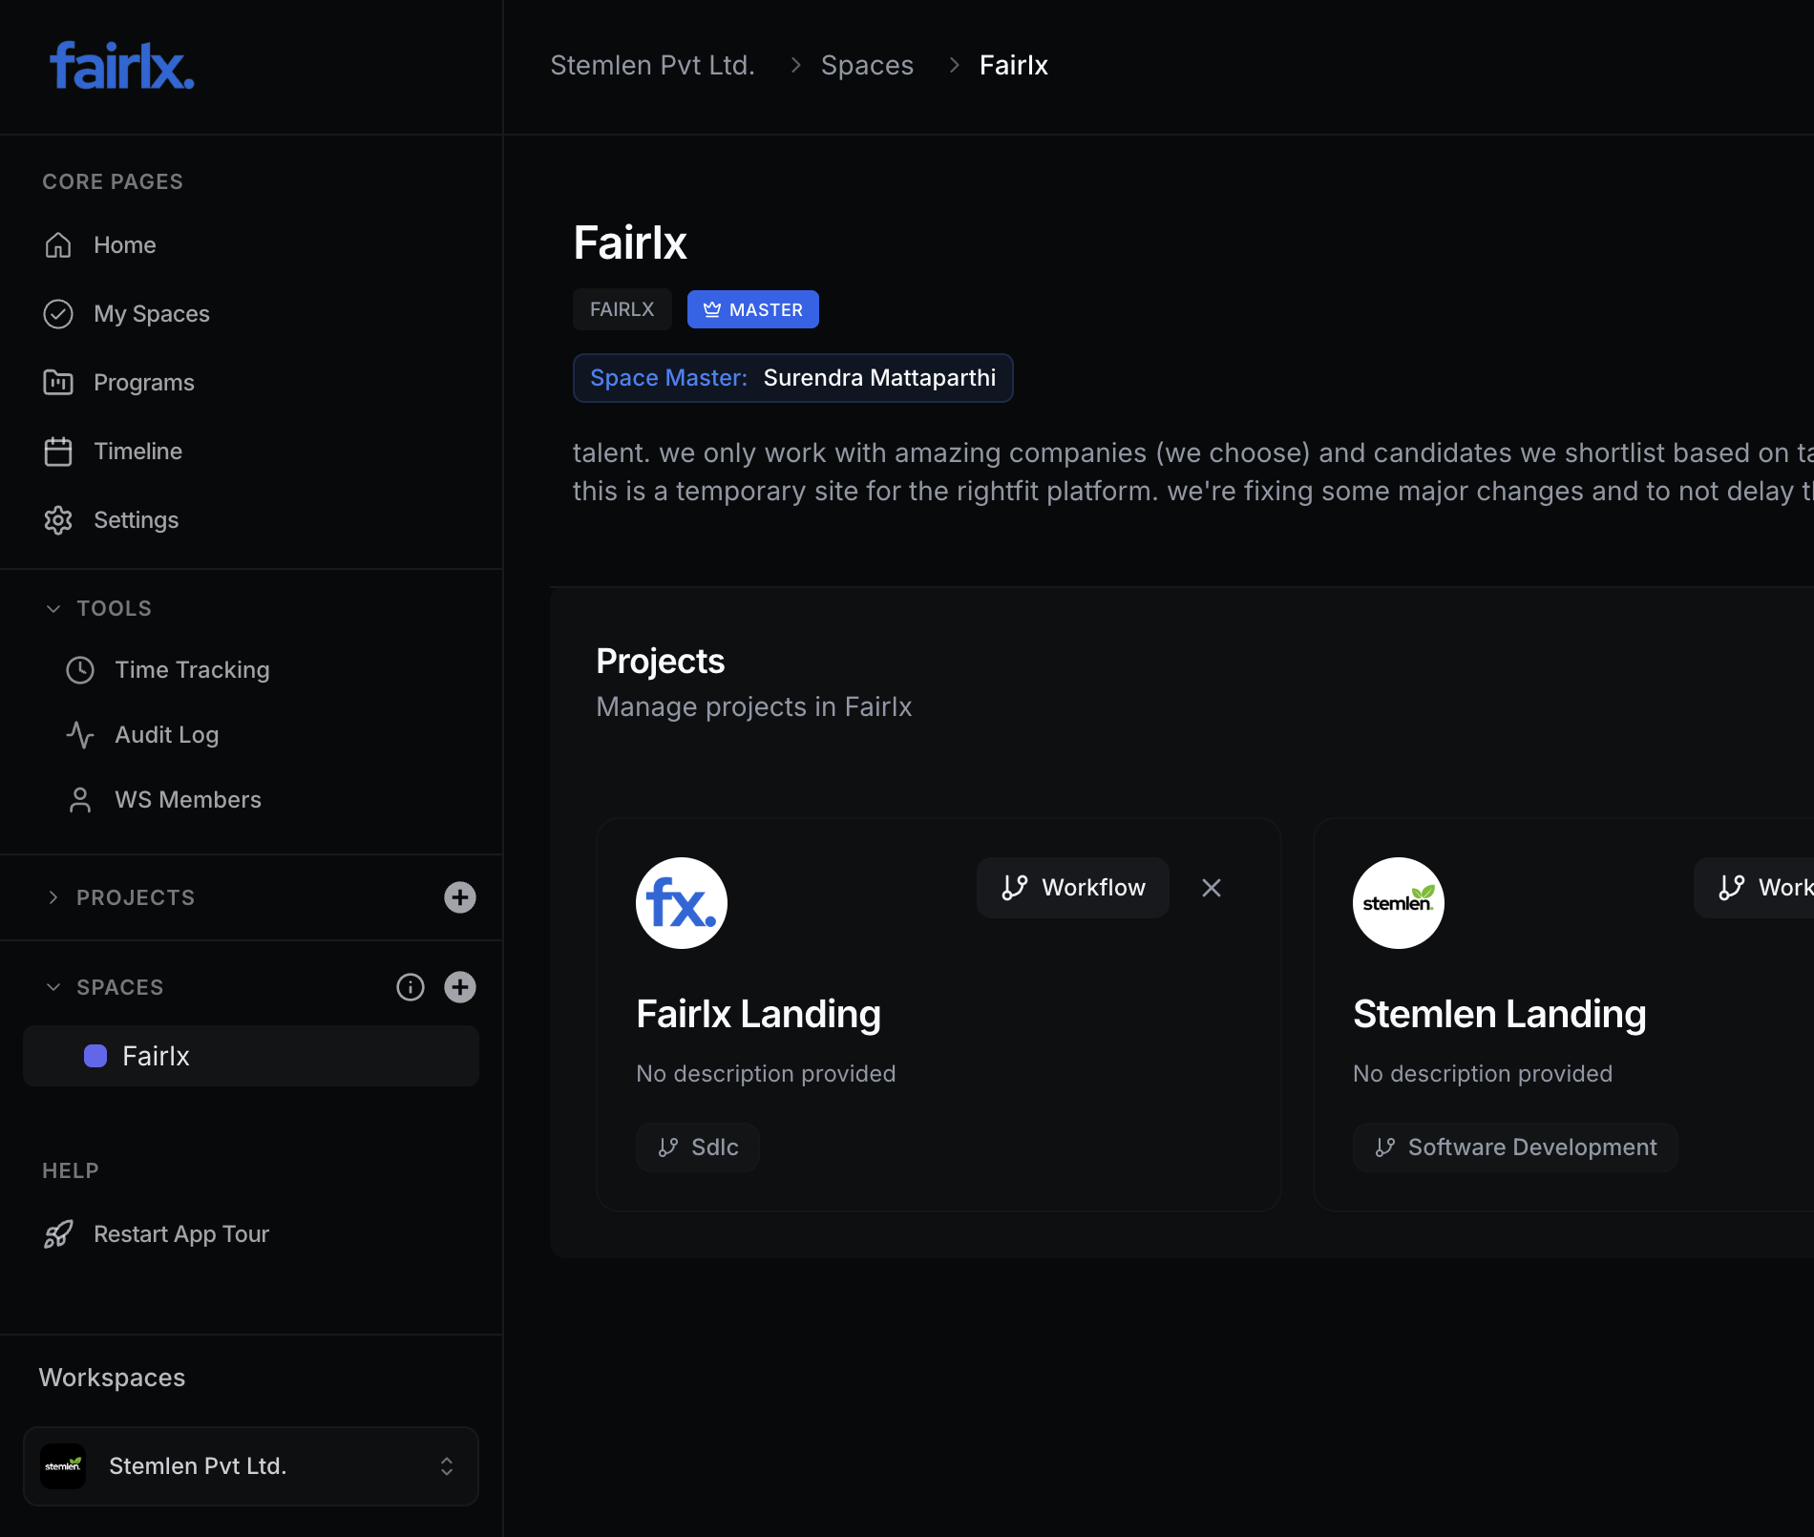This screenshot has width=1814, height=1537.
Task: Click Fairlx Landing "No description provided" text
Action: [766, 1074]
